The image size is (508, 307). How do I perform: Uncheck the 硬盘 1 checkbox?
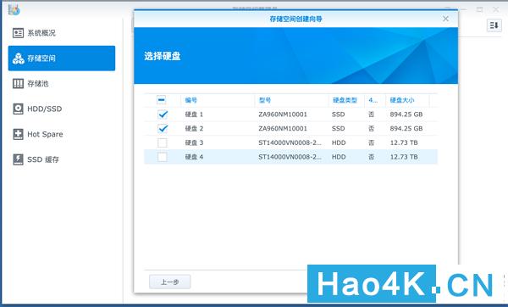point(163,114)
